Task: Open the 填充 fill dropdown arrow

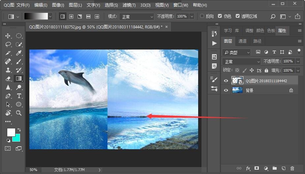Action: 298,70
